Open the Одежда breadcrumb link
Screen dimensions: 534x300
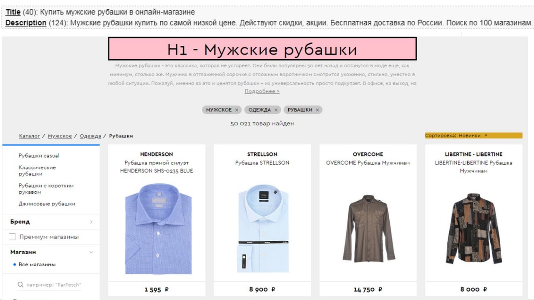[91, 136]
